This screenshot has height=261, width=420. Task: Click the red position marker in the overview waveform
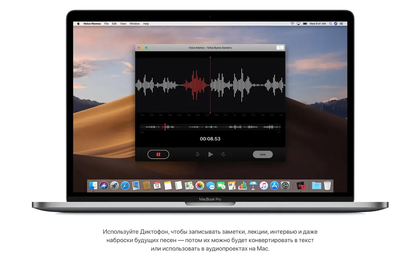coord(165,127)
